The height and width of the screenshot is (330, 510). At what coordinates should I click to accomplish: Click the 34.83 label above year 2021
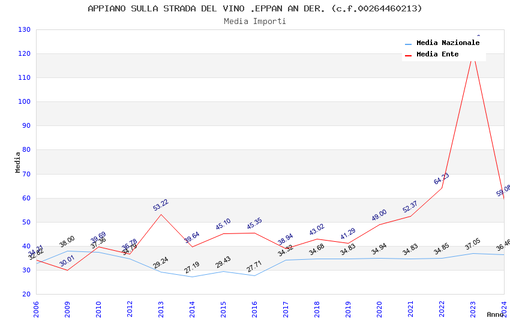click(410, 250)
